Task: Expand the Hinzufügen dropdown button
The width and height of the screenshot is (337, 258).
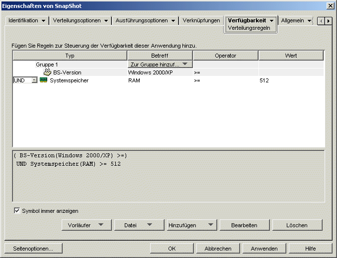Action: pos(191,225)
